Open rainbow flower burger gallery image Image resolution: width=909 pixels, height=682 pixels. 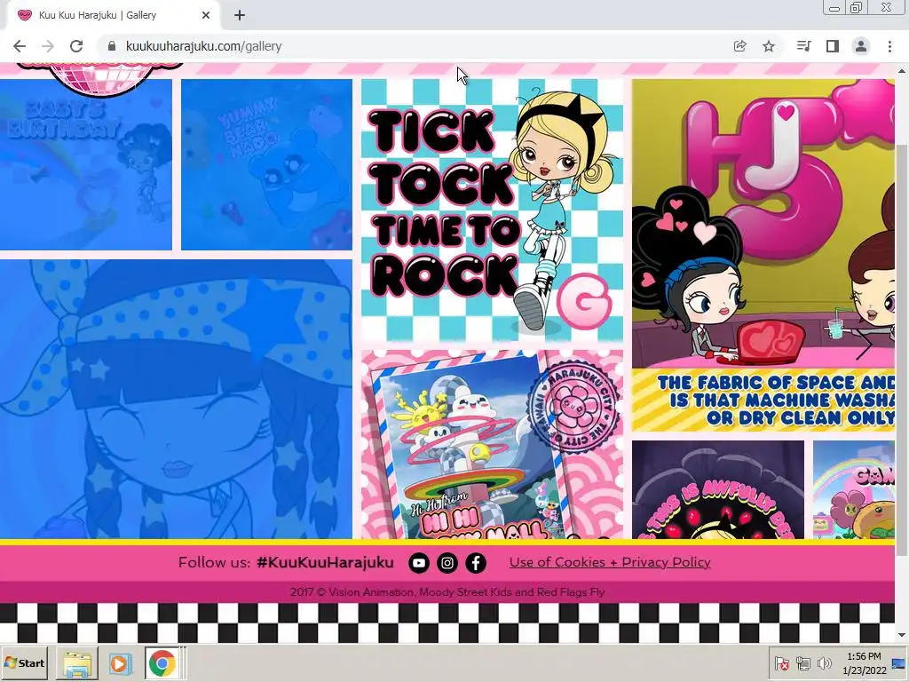[853, 489]
